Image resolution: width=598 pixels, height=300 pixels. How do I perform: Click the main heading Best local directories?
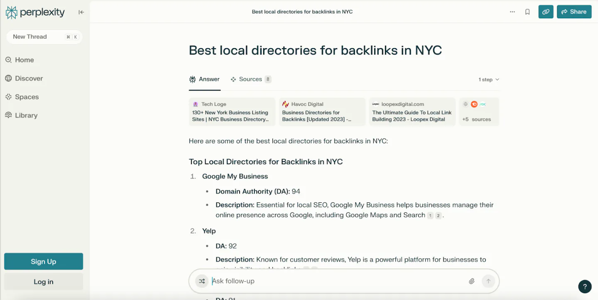pos(315,50)
